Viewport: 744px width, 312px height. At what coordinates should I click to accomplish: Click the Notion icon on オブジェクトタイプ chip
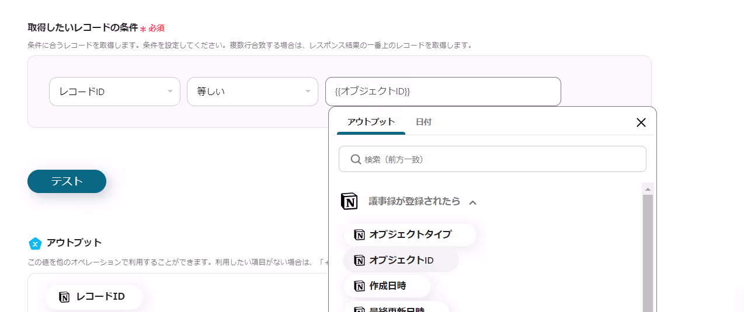click(x=360, y=234)
